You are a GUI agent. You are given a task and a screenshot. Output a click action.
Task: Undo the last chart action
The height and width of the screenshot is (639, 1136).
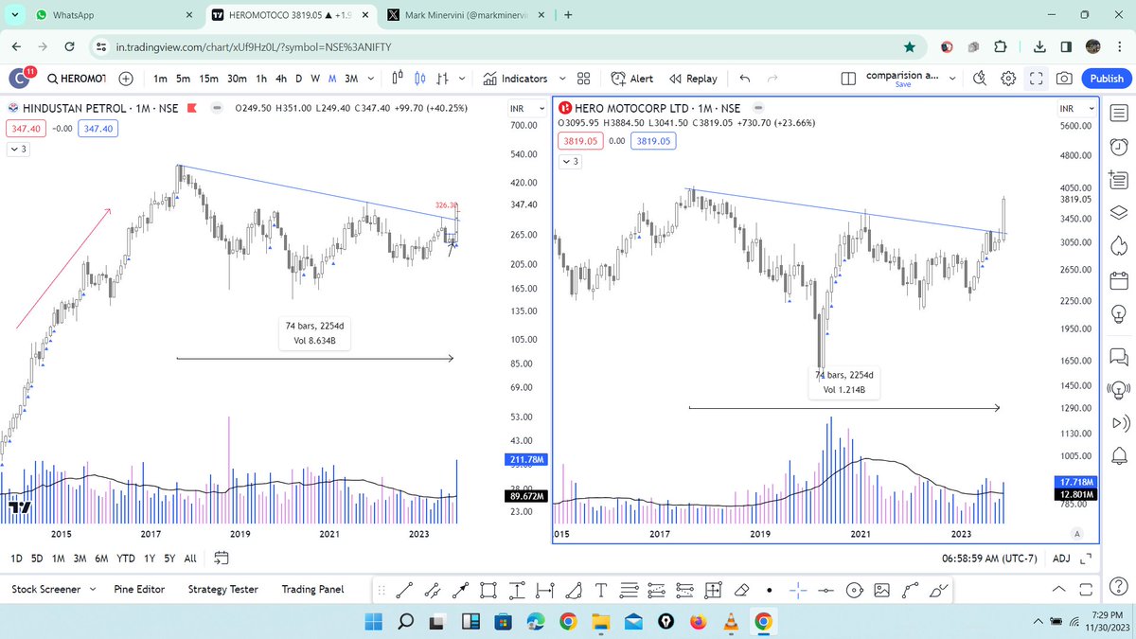(x=744, y=79)
